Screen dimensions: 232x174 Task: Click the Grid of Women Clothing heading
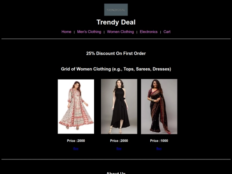[x=116, y=69]
